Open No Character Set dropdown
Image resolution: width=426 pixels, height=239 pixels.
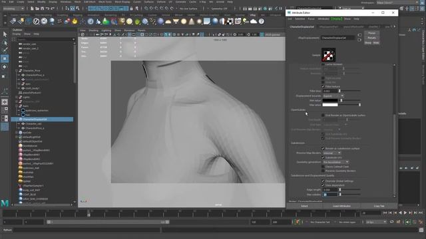click(x=320, y=222)
